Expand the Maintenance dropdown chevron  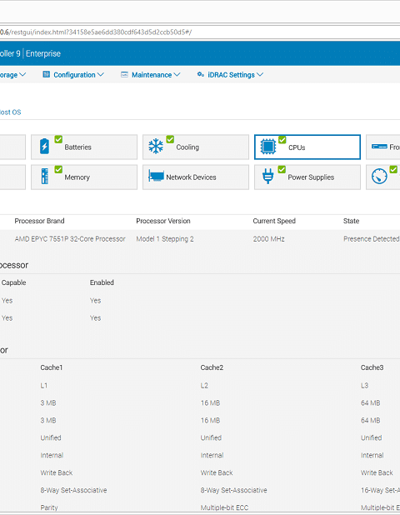click(x=177, y=75)
